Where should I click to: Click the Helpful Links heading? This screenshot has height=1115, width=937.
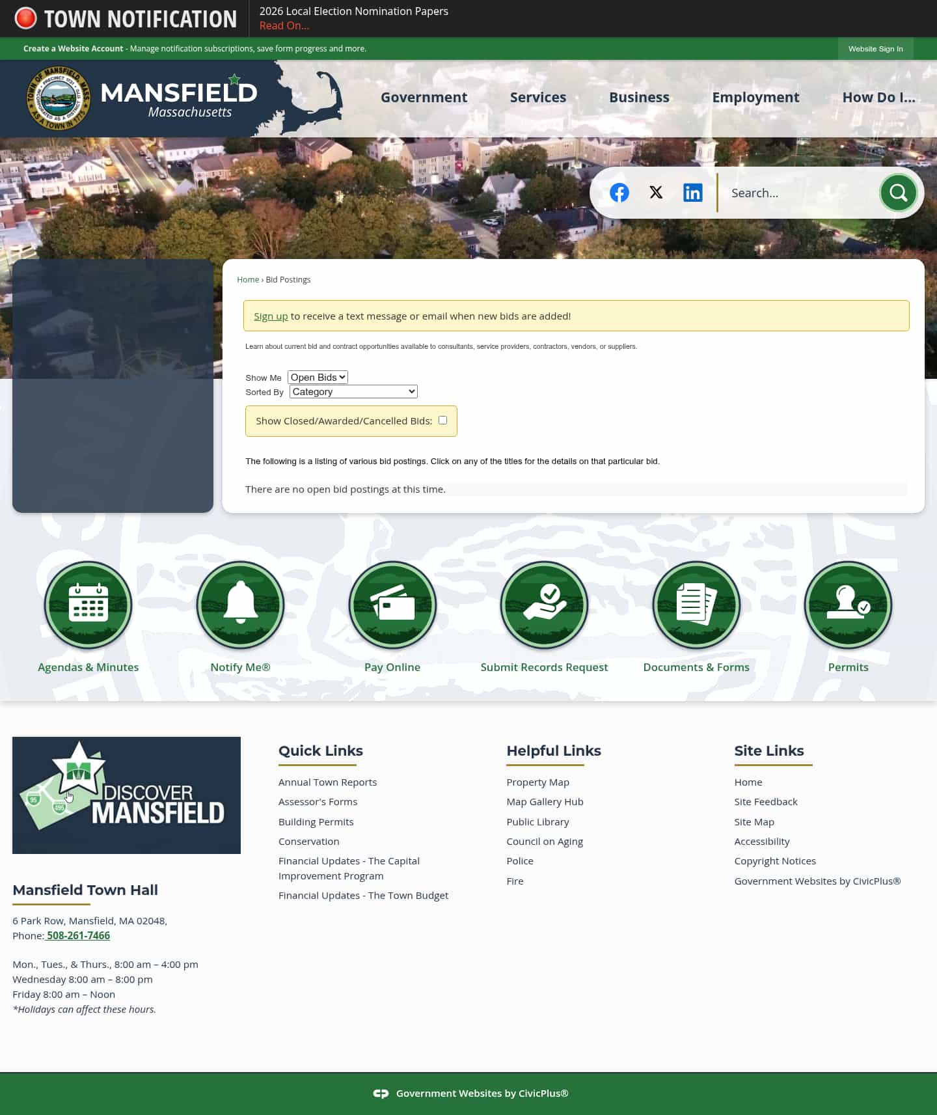pos(554,750)
